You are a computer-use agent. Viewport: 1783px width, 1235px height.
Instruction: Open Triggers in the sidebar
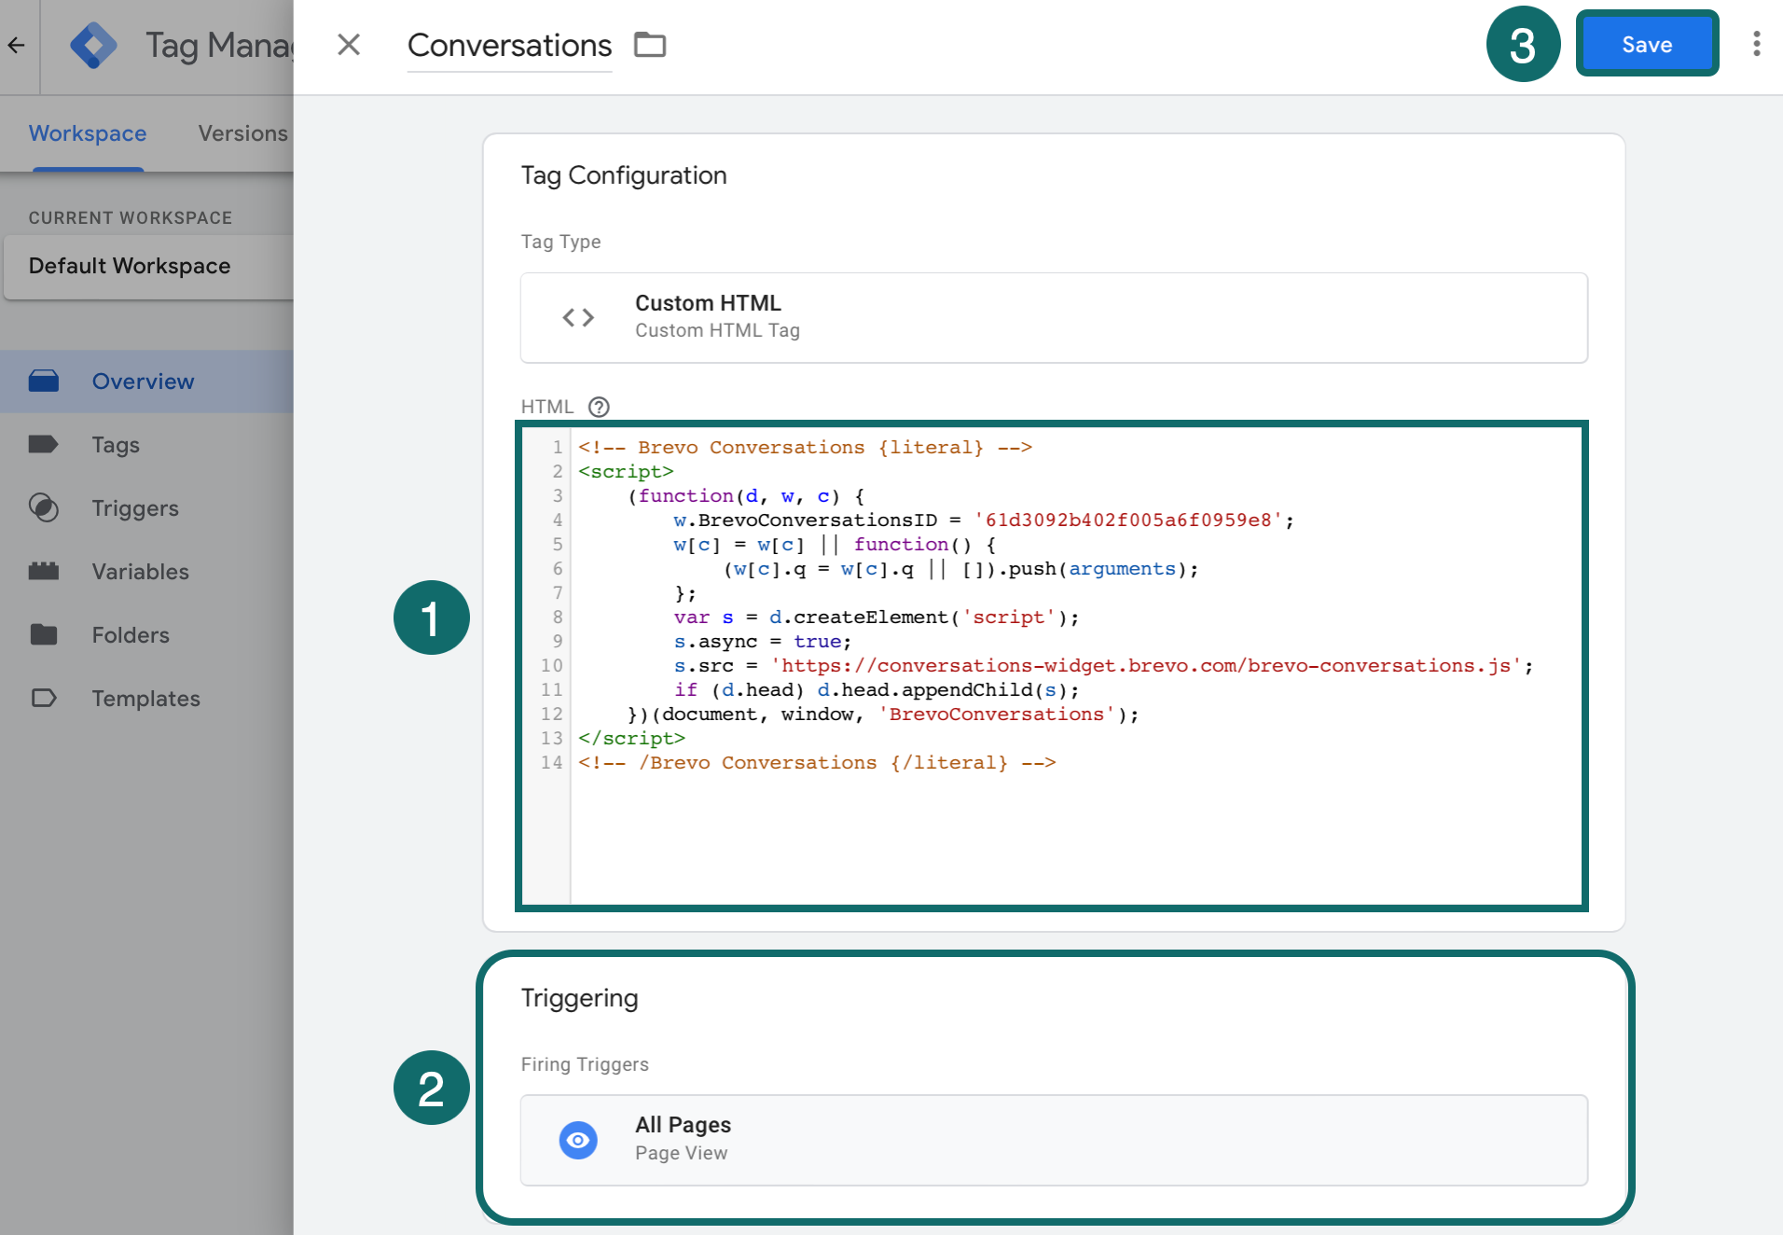146,508
